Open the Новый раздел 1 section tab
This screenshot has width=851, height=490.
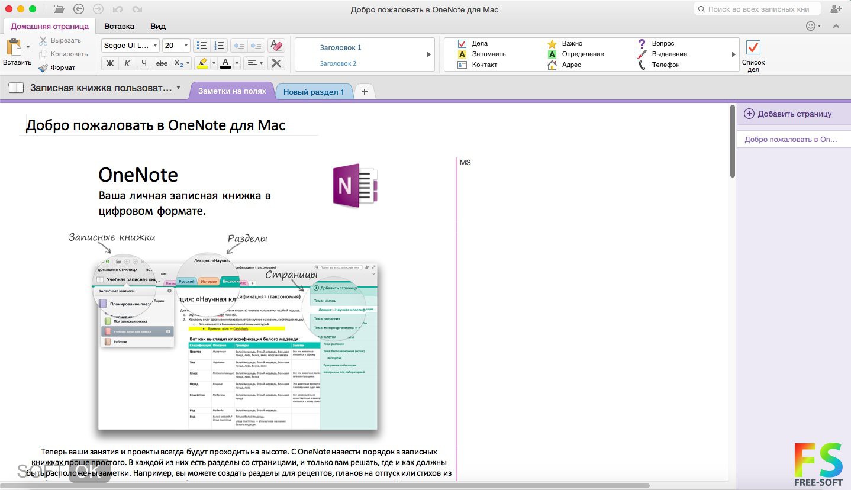314,92
